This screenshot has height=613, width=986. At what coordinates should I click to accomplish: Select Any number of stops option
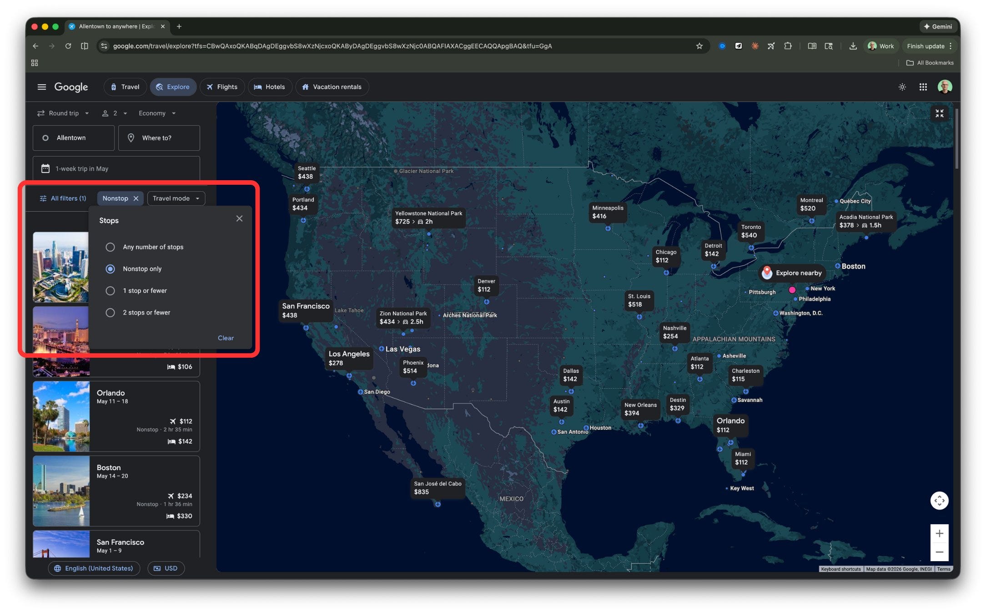click(110, 247)
